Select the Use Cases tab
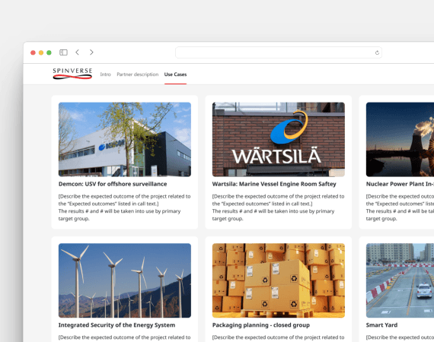This screenshot has height=342, width=434. [175, 74]
